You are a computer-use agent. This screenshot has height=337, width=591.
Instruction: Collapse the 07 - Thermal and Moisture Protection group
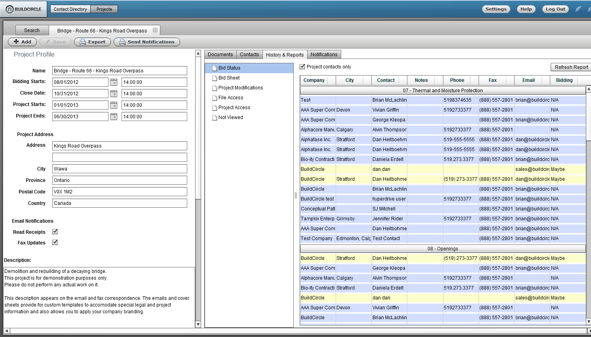[443, 91]
